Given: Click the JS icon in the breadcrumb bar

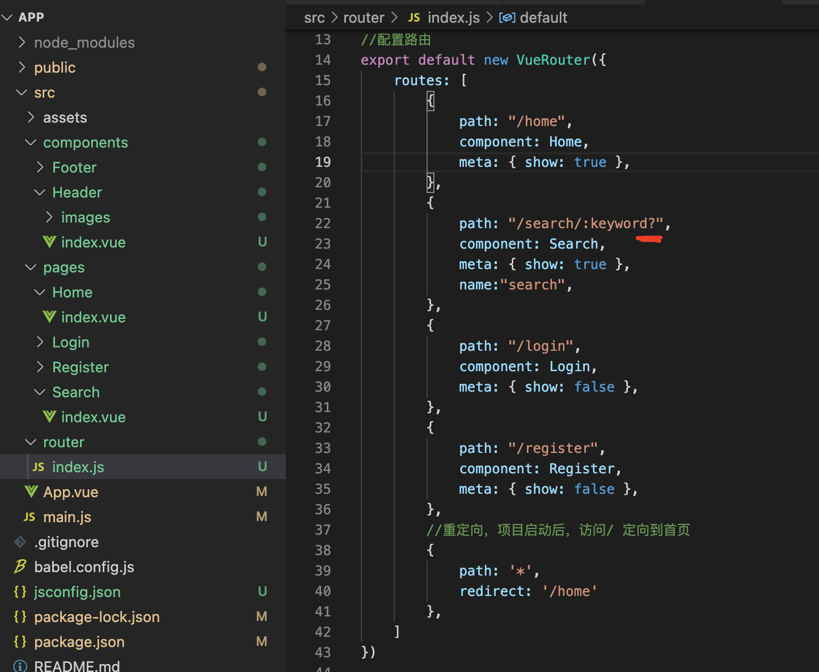Looking at the screenshot, I should [x=414, y=18].
